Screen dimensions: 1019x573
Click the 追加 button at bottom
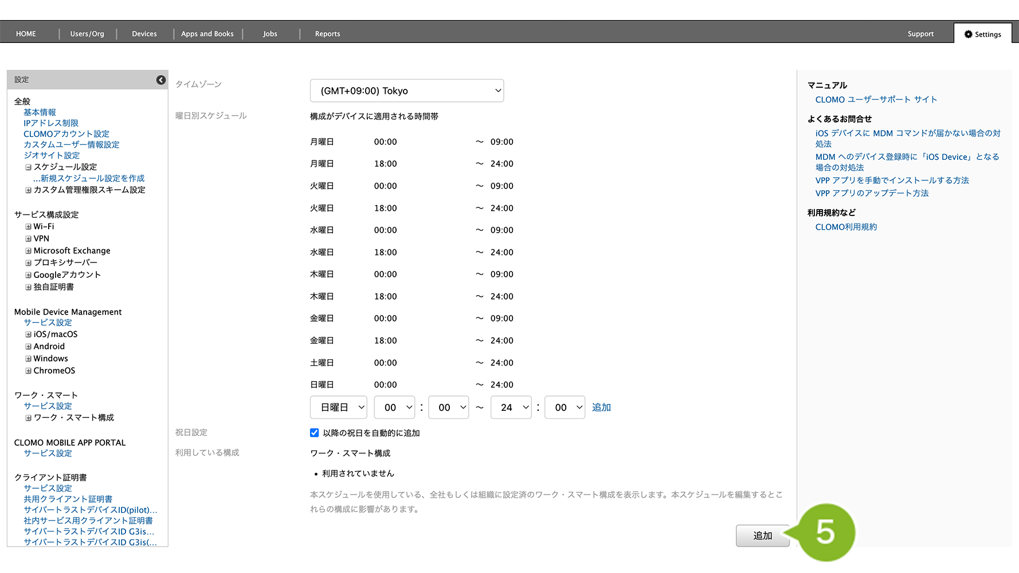click(x=762, y=536)
